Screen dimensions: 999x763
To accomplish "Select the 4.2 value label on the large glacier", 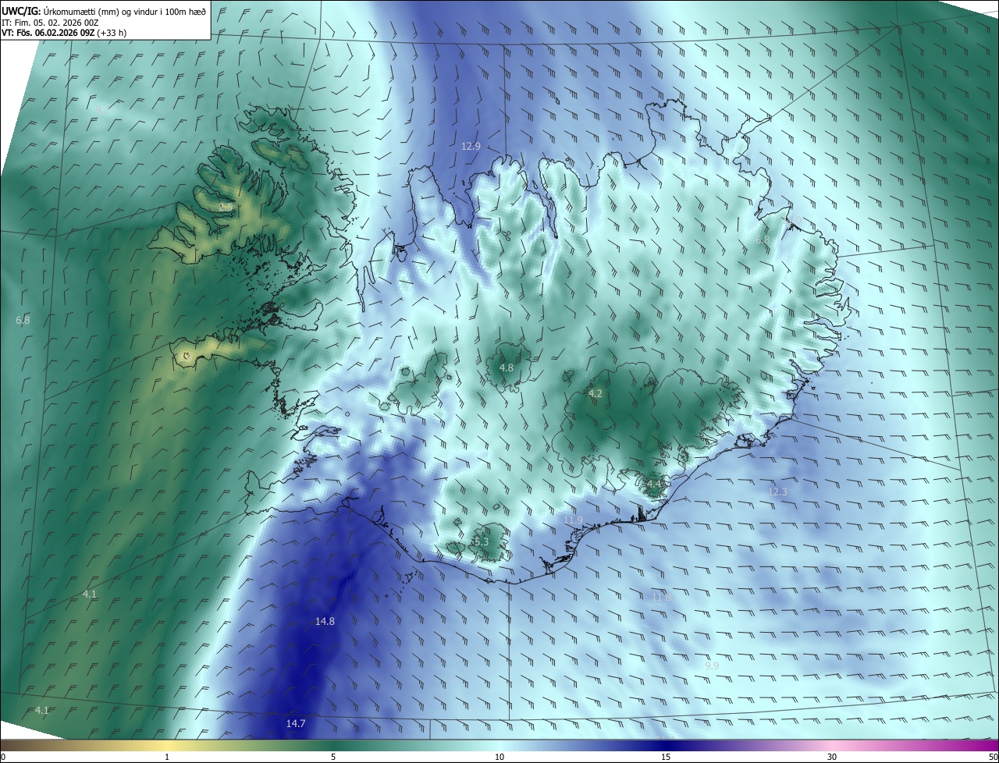I will (x=595, y=394).
